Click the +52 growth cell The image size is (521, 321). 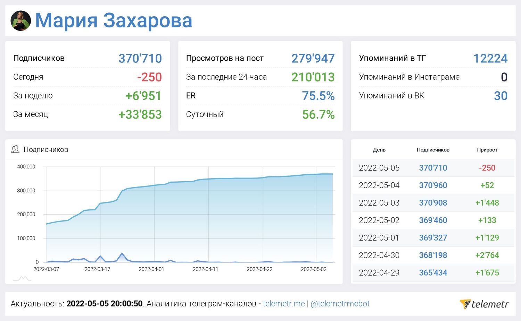pyautogui.click(x=487, y=185)
